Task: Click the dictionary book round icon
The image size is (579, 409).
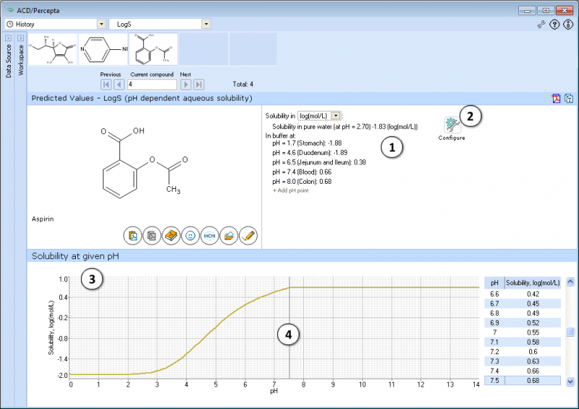Action: click(x=171, y=235)
